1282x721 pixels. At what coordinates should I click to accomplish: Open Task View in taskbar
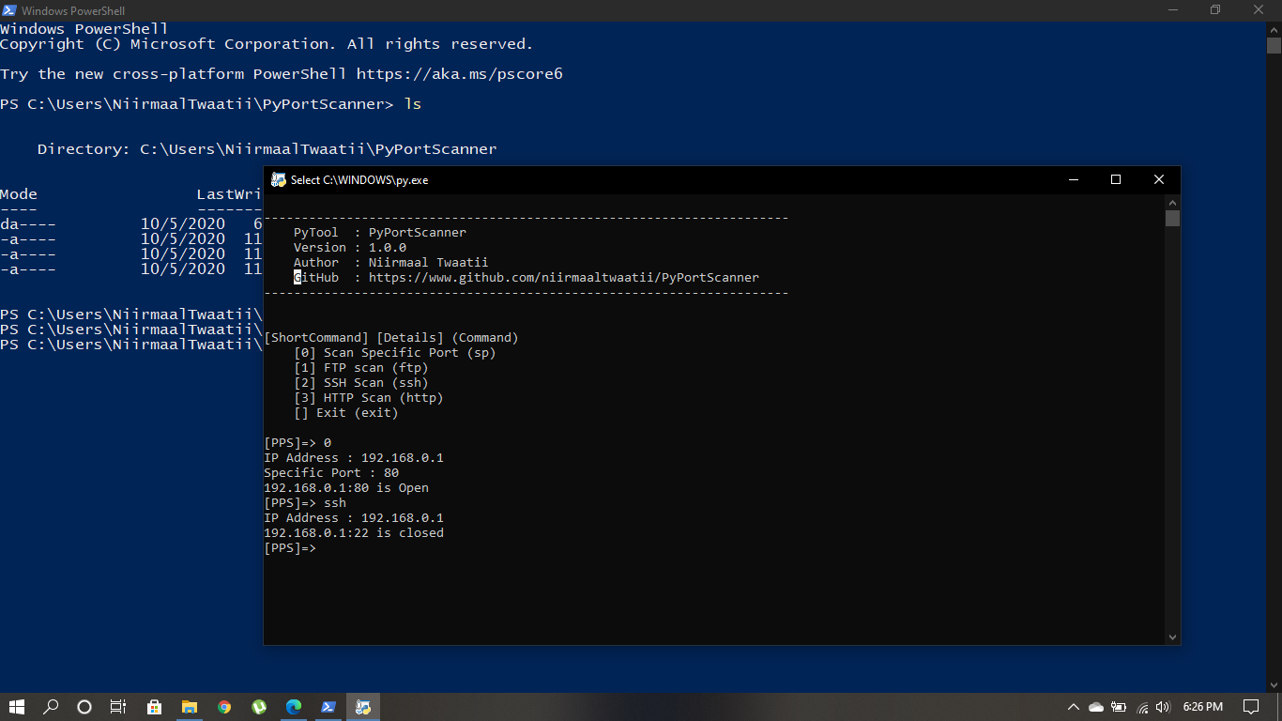point(118,707)
